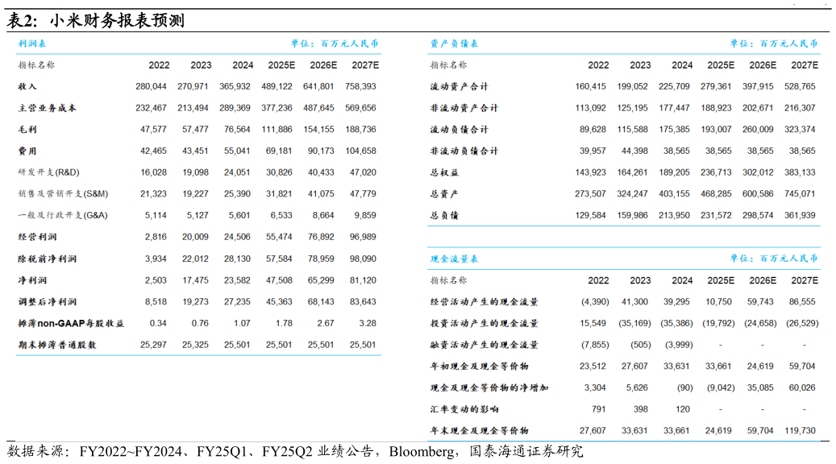This screenshot has width=836, height=464.
Task: Click 2025E header in 利润表
Action: tap(281, 65)
